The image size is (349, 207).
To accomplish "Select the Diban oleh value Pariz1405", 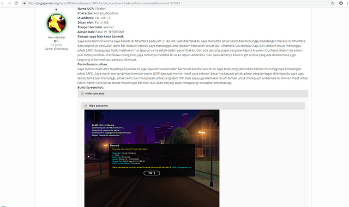I will (x=102, y=23).
